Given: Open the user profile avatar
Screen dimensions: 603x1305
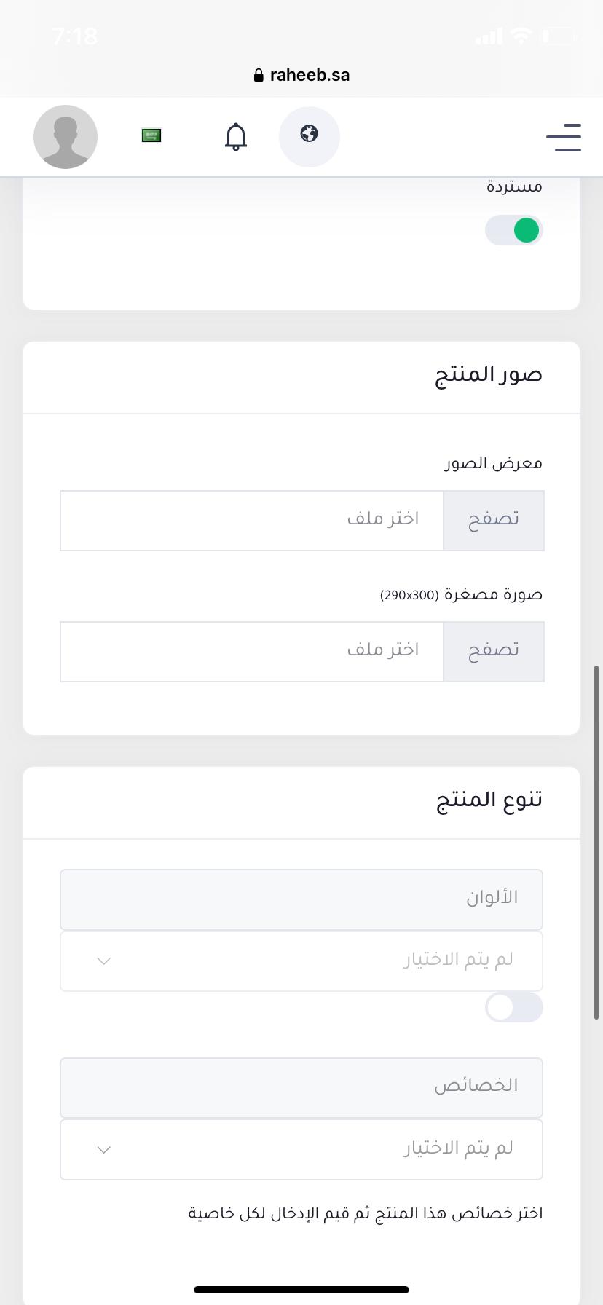Looking at the screenshot, I should pyautogui.click(x=66, y=137).
